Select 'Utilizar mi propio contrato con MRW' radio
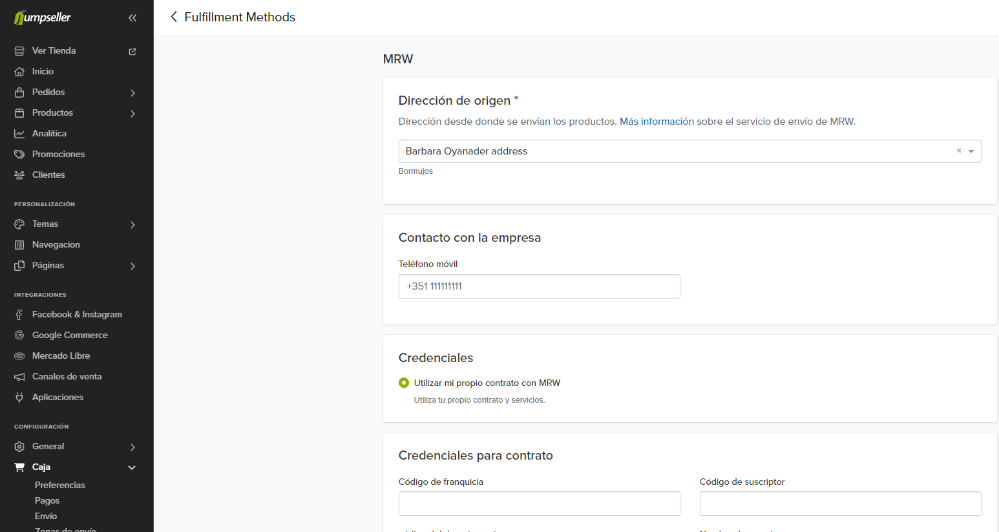999x532 pixels. click(404, 383)
